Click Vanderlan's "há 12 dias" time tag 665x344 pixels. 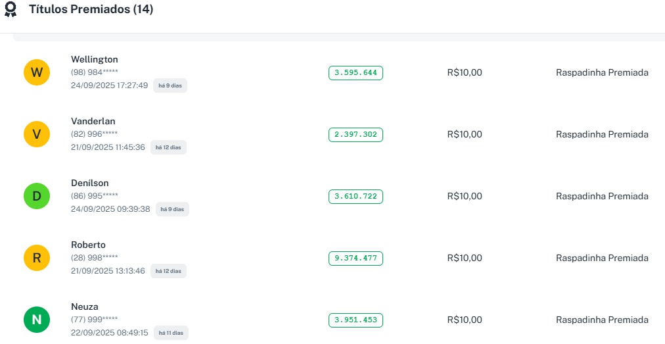(168, 147)
